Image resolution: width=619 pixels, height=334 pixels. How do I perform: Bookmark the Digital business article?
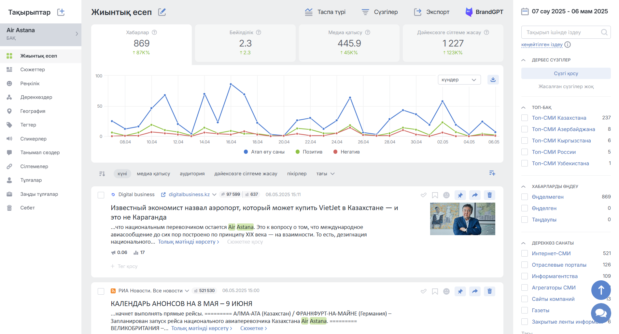pos(435,195)
